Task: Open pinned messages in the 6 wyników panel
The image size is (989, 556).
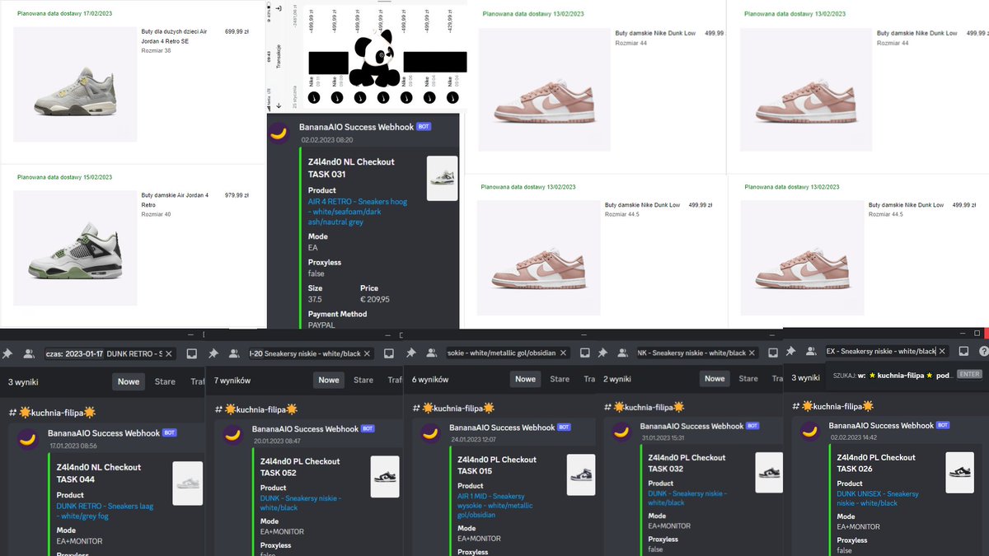Action: coord(410,353)
